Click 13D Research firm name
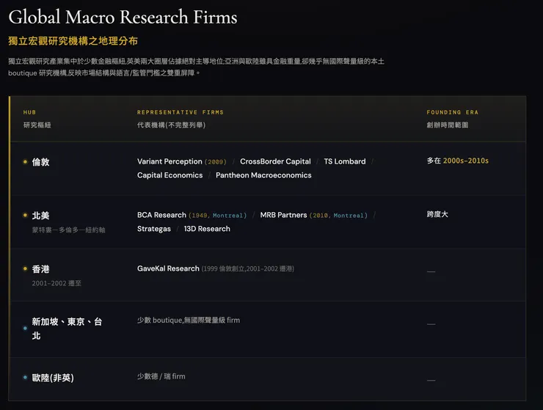This screenshot has width=543, height=410. (207, 229)
